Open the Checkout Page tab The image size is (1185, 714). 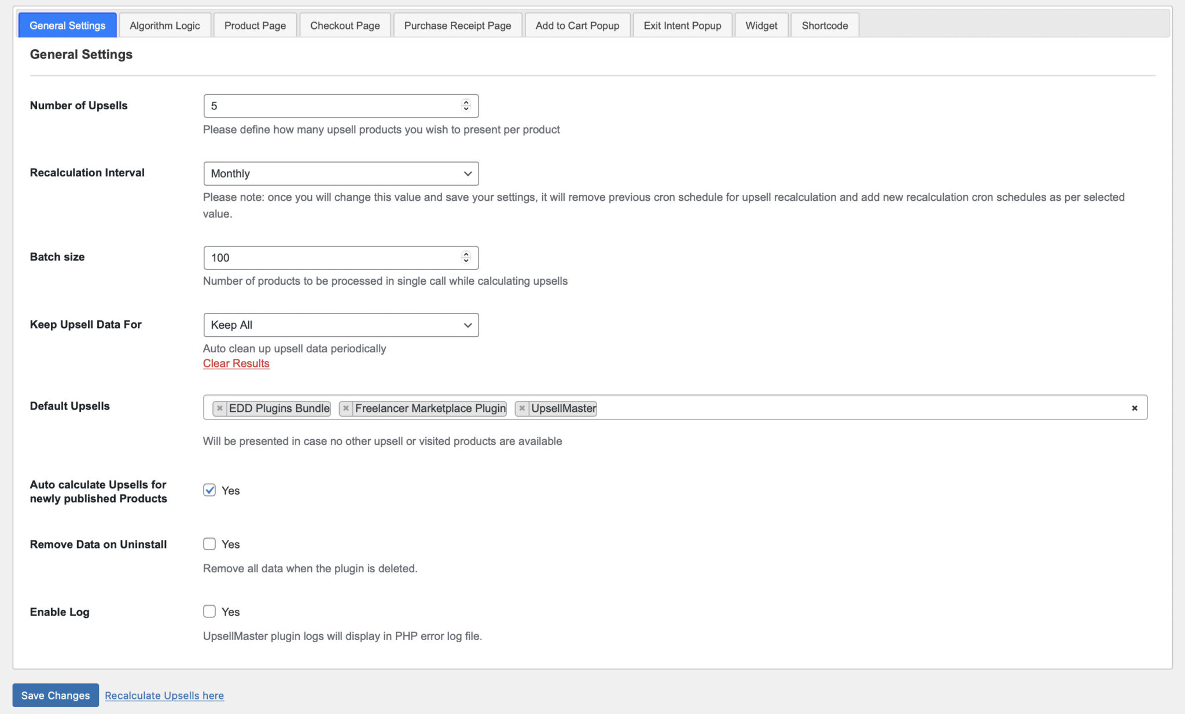[x=345, y=25]
